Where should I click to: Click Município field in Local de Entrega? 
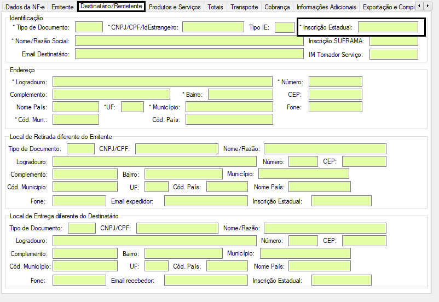[305, 253]
